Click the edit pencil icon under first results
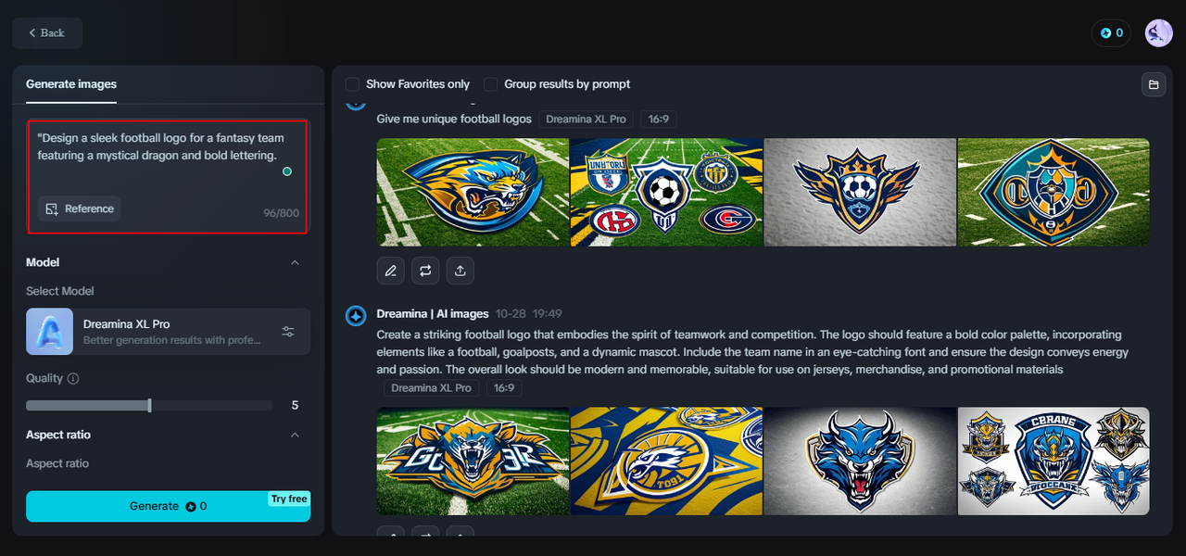 (391, 271)
